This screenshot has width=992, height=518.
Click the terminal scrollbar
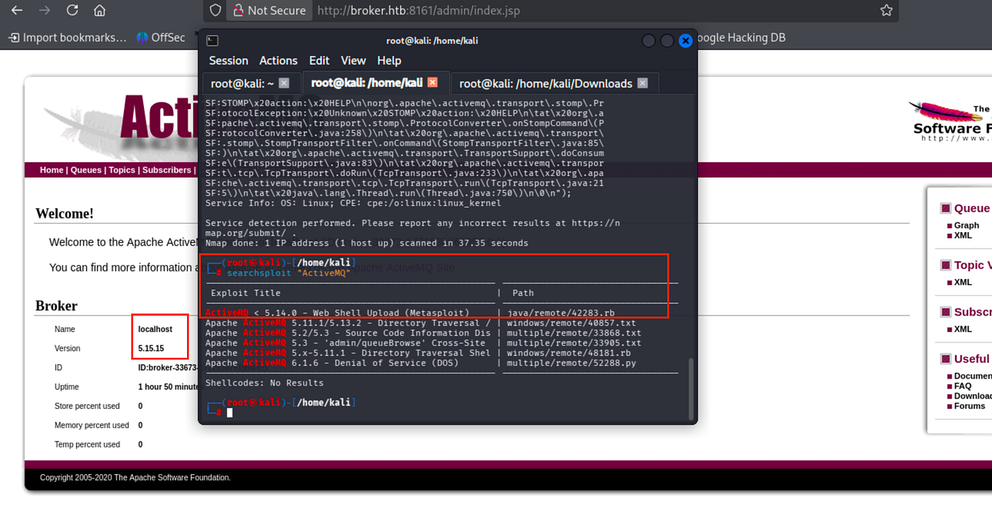pyautogui.click(x=691, y=388)
